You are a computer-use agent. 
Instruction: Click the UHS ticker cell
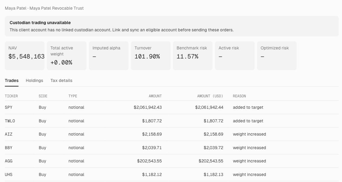click(x=8, y=174)
